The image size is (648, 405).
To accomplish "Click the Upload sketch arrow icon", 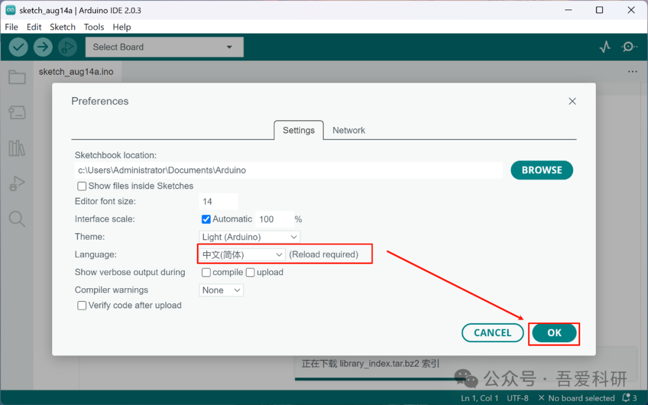I will click(x=43, y=47).
